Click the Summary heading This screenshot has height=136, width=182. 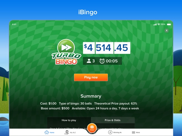(91, 96)
